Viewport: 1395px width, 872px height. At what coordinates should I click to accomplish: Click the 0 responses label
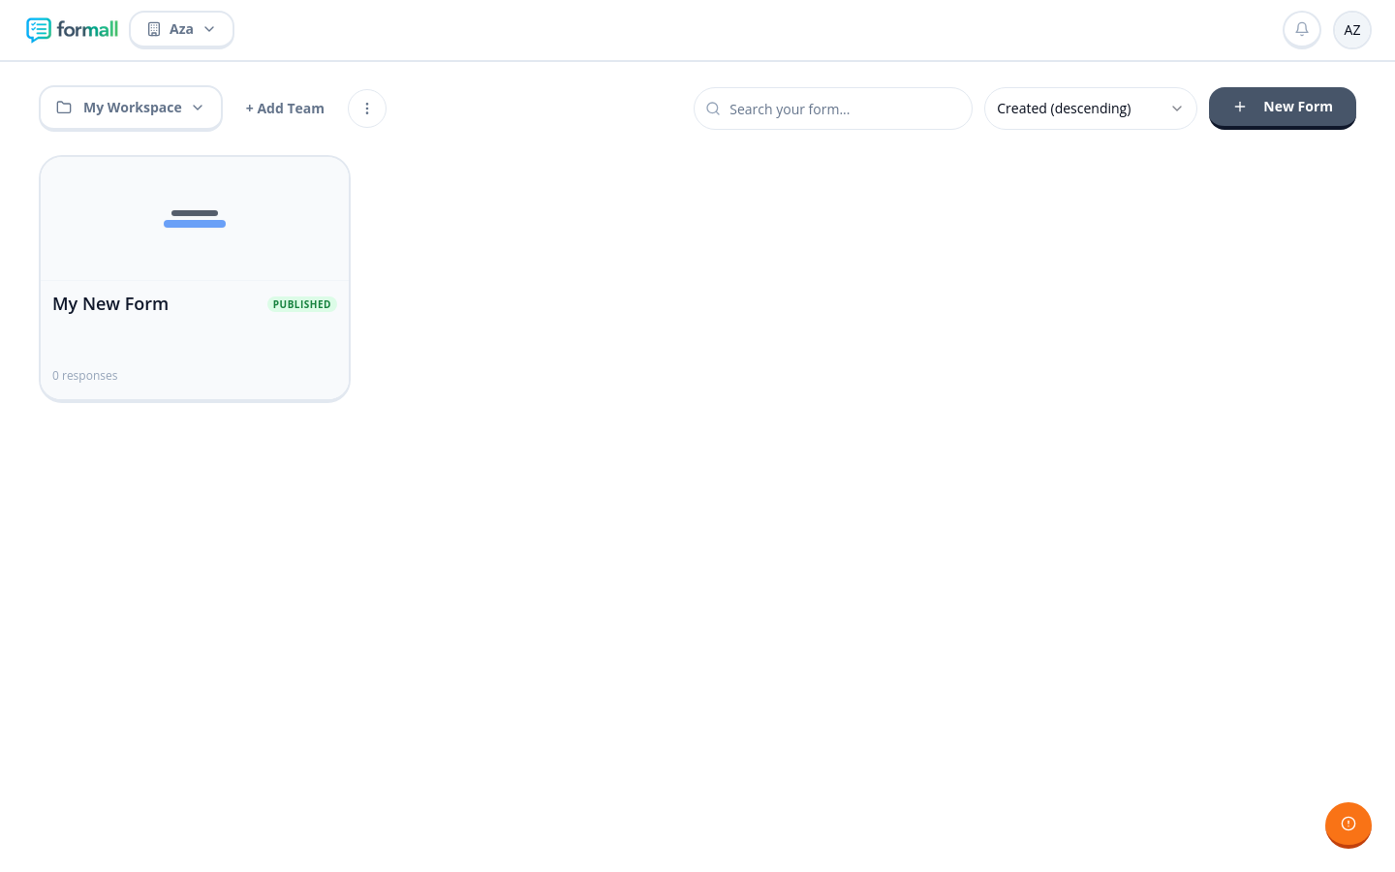pyautogui.click(x=85, y=376)
